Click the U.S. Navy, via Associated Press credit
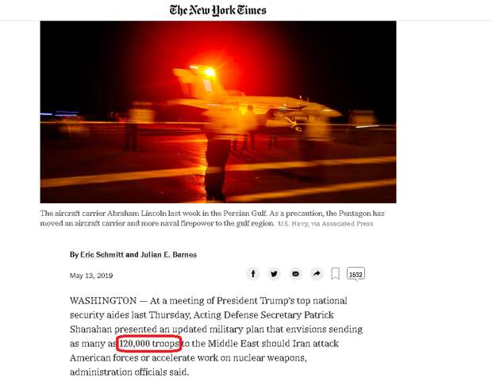This screenshot has height=378, width=492. click(325, 224)
